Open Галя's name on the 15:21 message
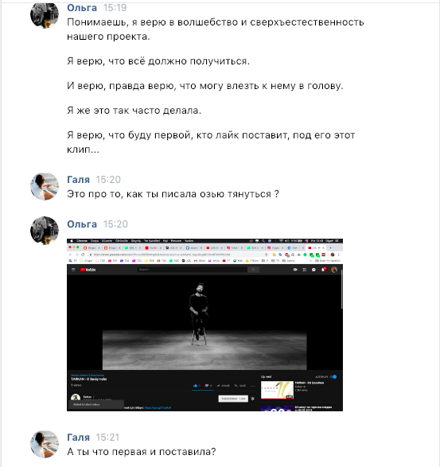The height and width of the screenshot is (467, 440). tap(78, 438)
